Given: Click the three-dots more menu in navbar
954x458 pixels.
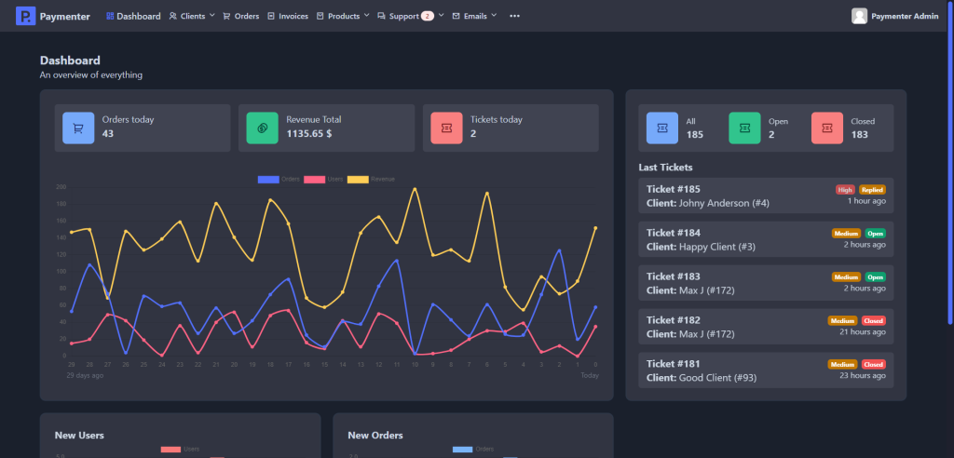Looking at the screenshot, I should [515, 17].
